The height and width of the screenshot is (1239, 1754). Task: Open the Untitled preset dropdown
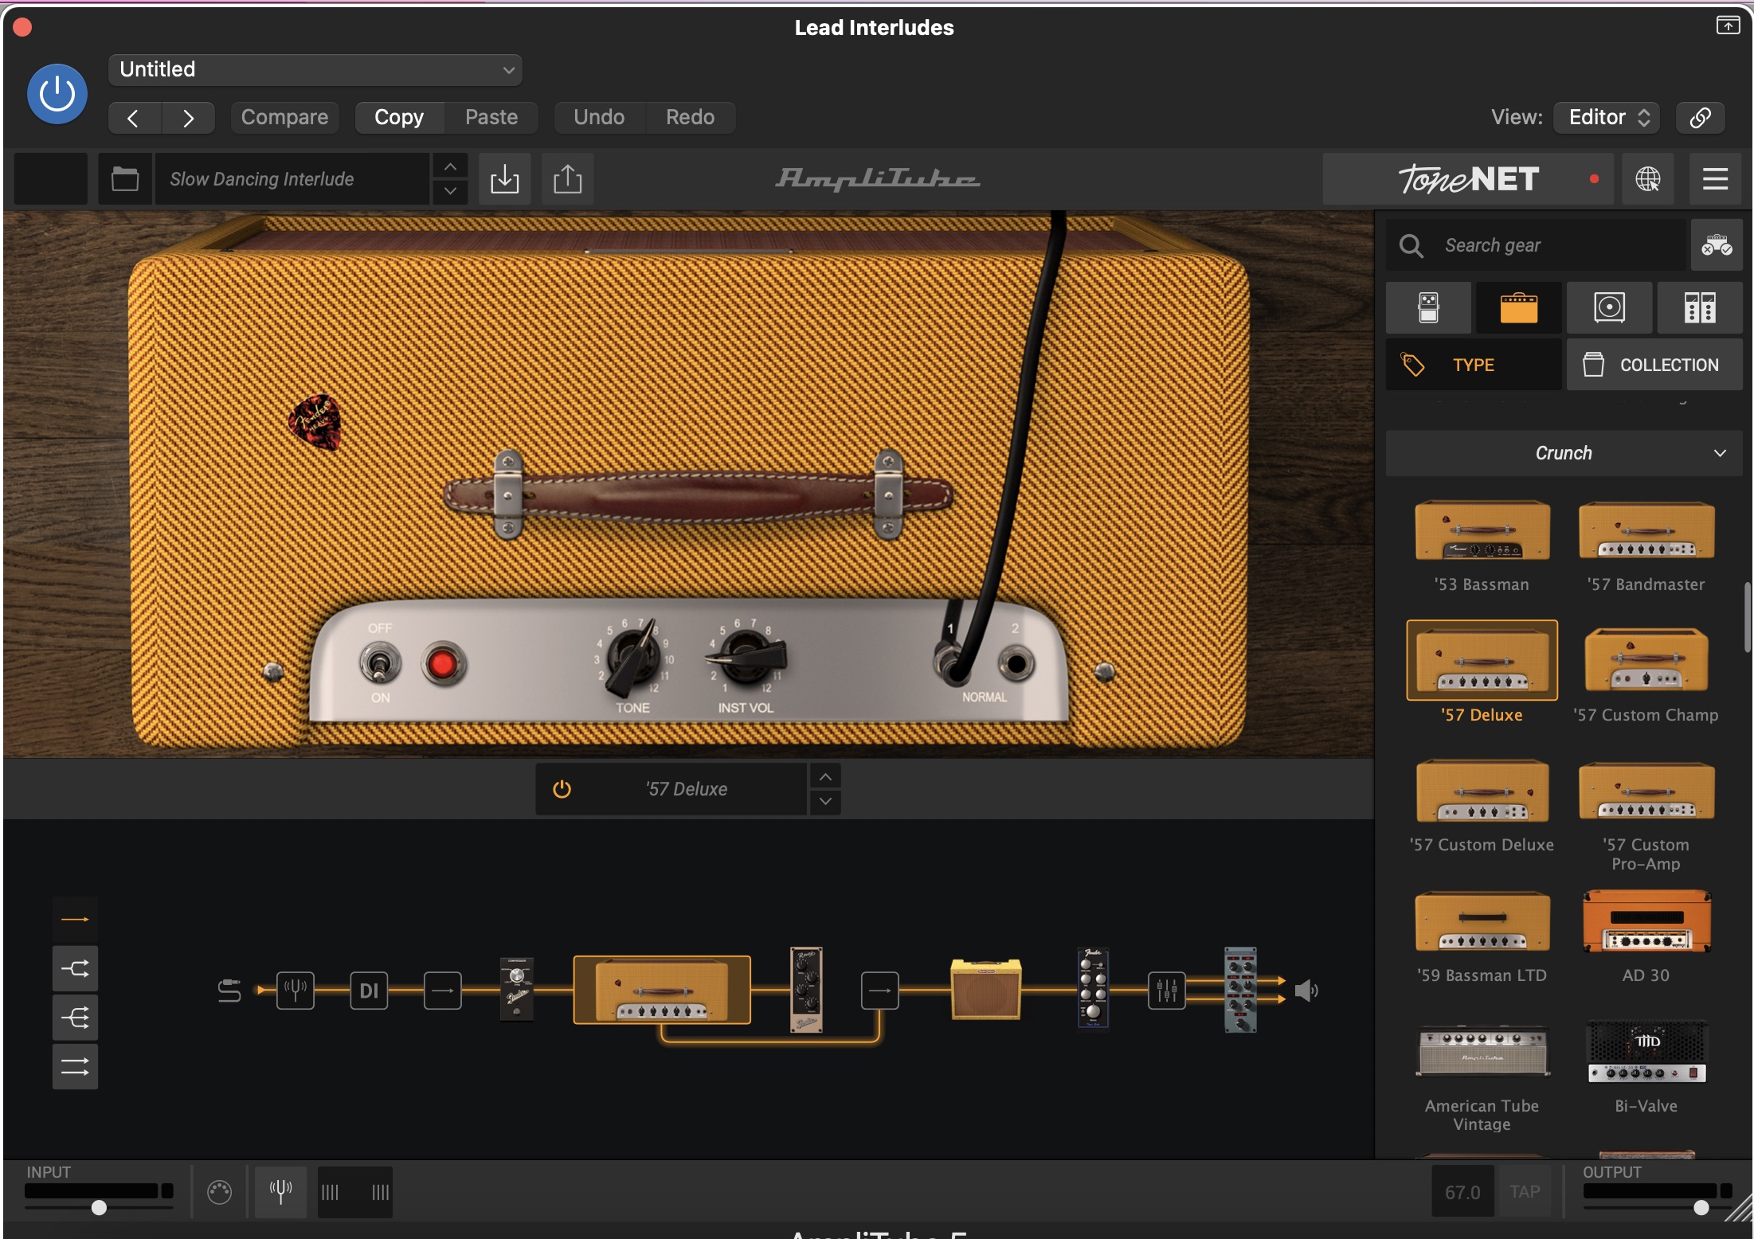tap(315, 69)
